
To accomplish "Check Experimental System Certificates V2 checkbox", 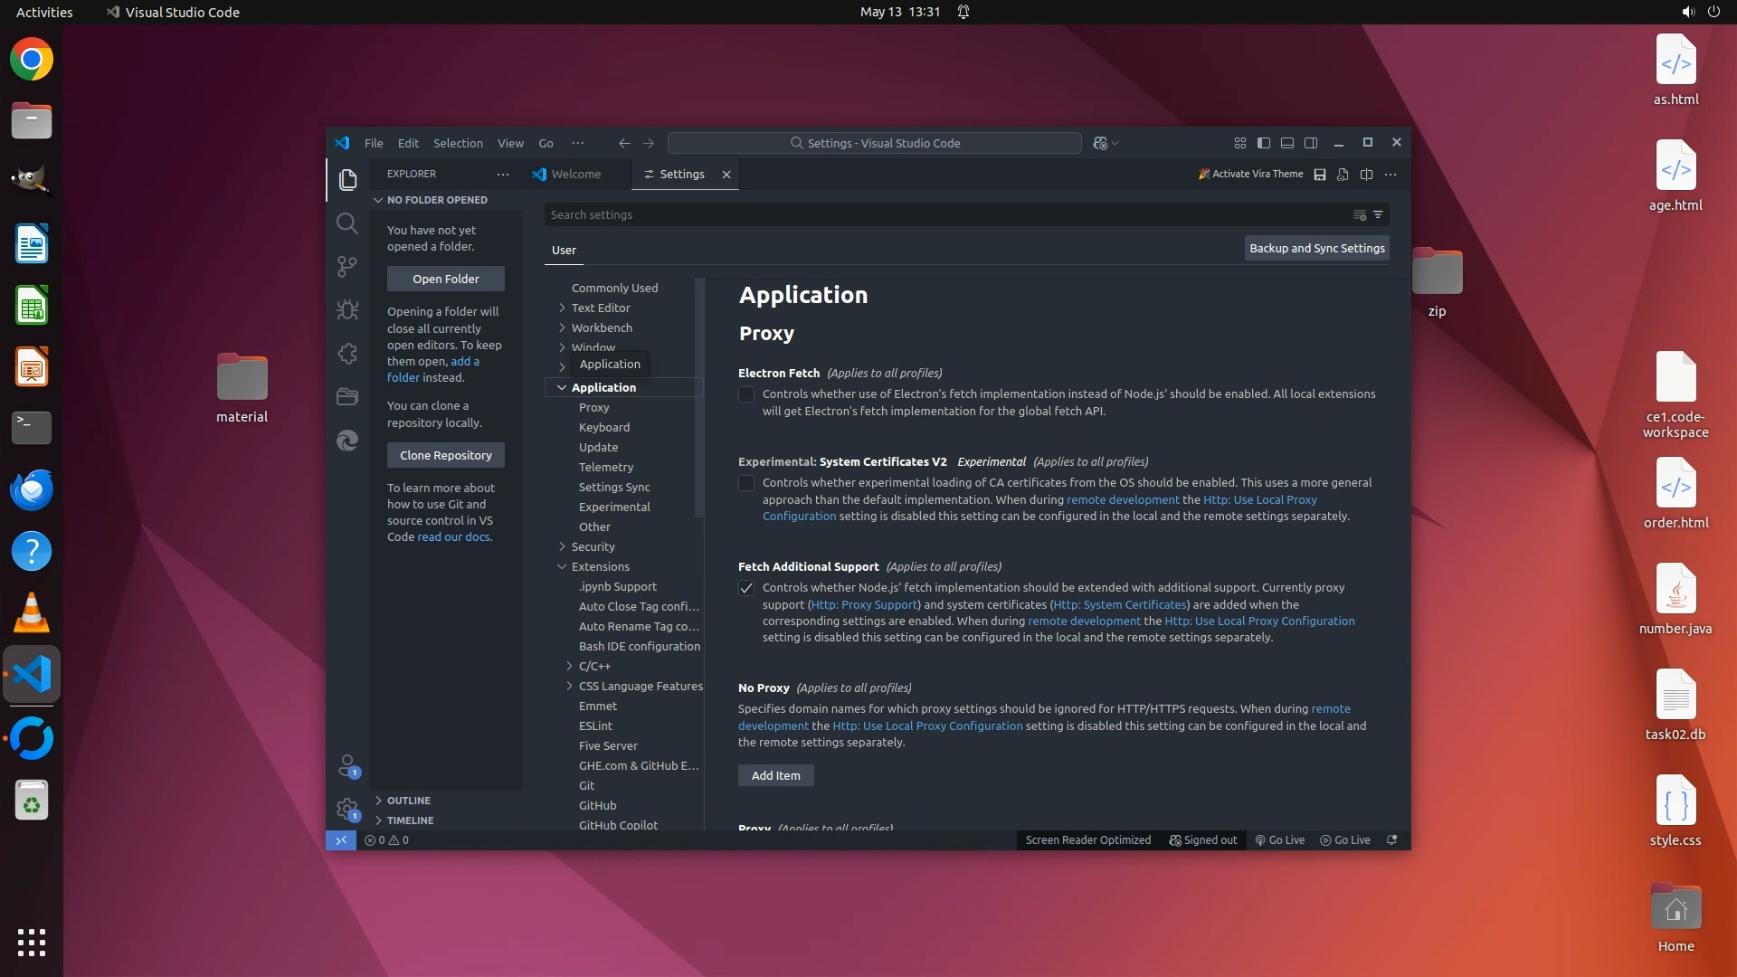I will pyautogui.click(x=746, y=483).
